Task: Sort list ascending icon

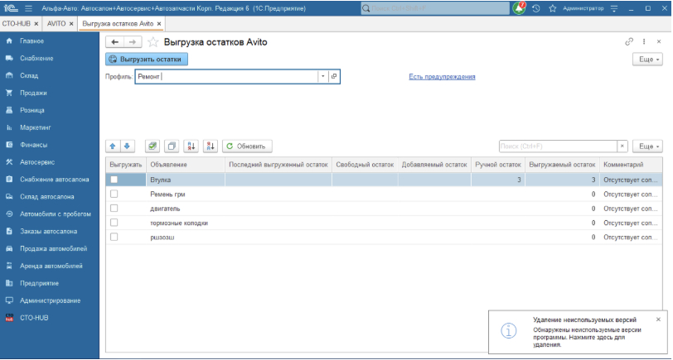Action: 191,146
